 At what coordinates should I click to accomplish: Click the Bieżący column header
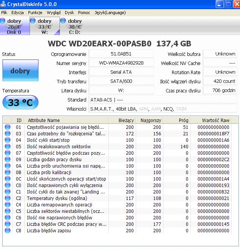click(122, 120)
